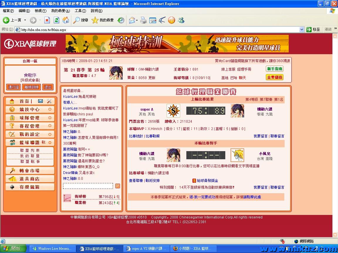
Task: Click the Print icon in toolbar
Action: 143,20
